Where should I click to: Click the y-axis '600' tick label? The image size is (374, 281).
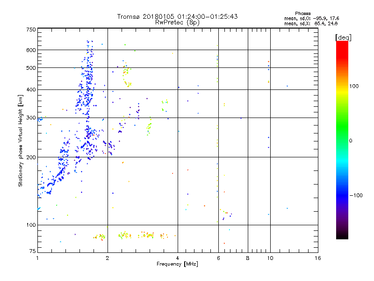[x=31, y=50]
